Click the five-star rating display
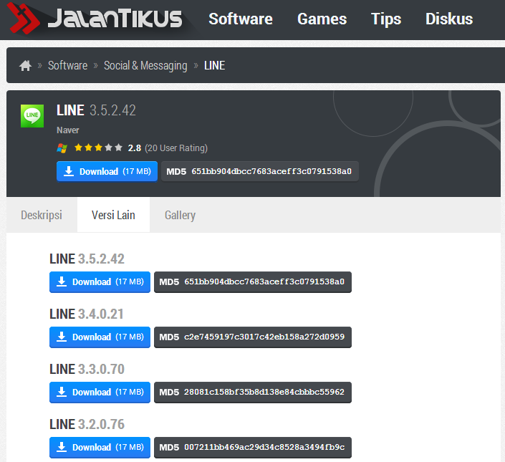 98,148
